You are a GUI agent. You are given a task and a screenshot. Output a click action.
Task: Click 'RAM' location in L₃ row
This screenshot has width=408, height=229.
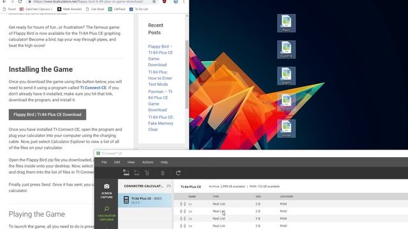click(283, 218)
